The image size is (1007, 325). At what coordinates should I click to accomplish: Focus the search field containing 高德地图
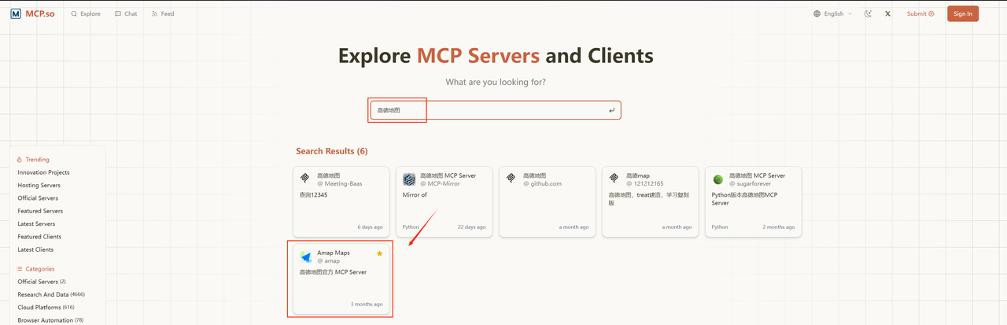[x=494, y=110]
